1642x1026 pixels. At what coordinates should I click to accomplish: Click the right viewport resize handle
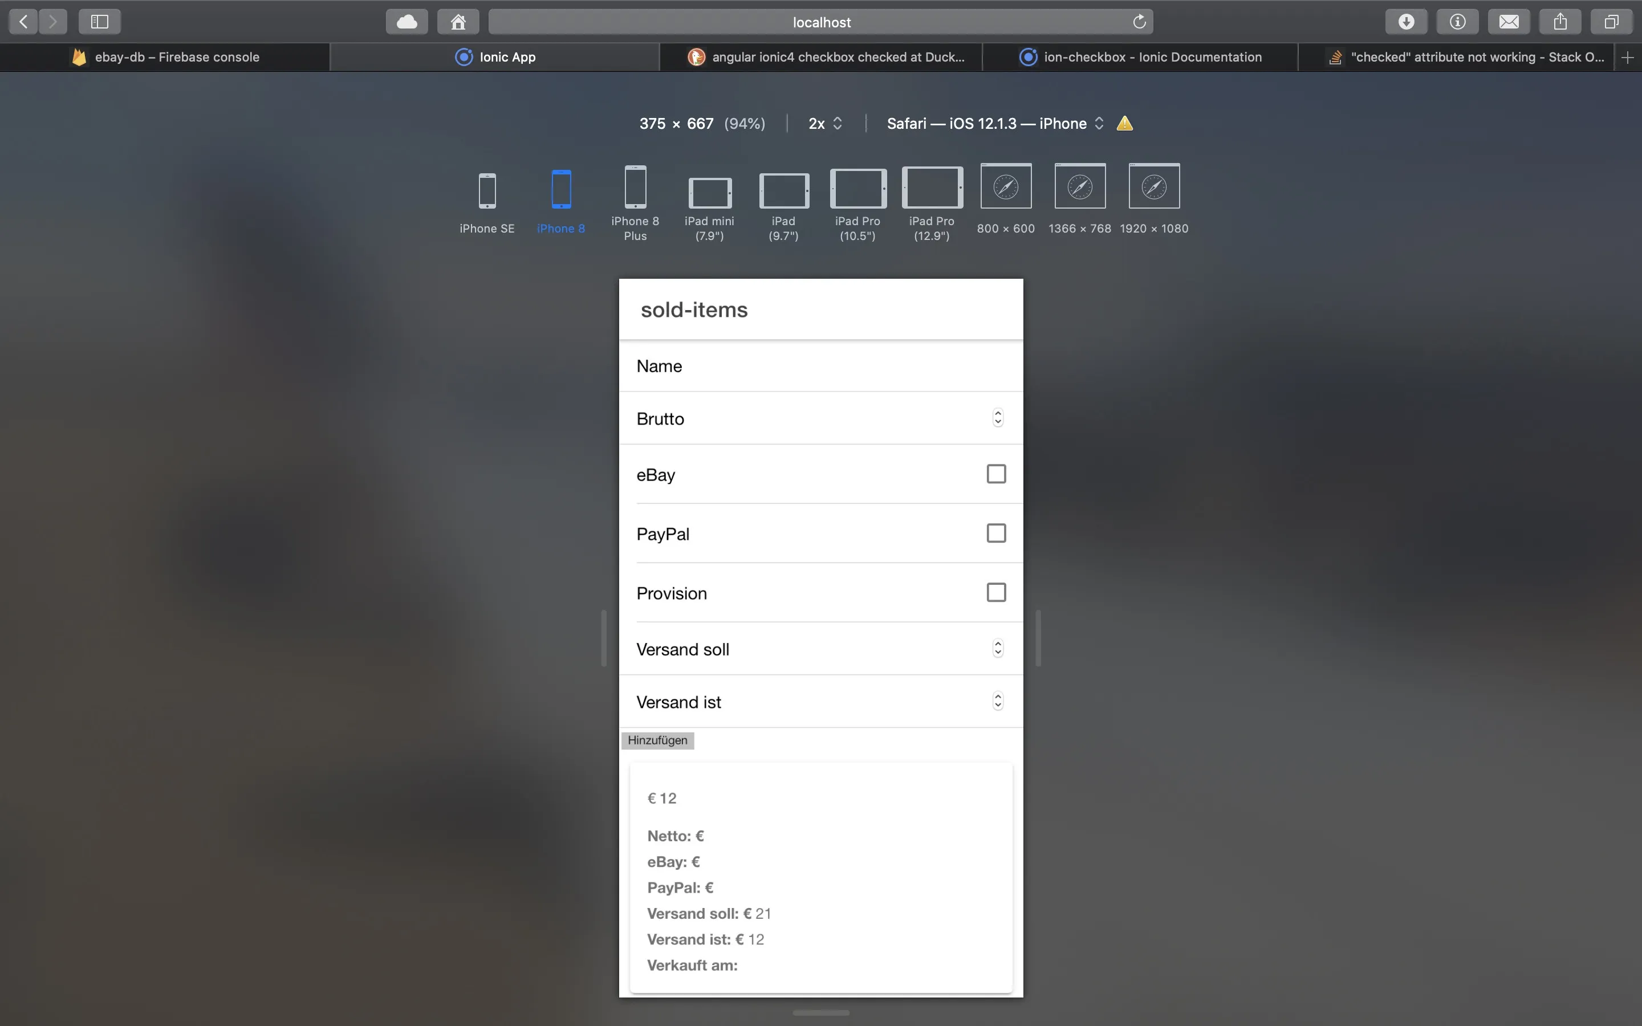(x=1038, y=638)
